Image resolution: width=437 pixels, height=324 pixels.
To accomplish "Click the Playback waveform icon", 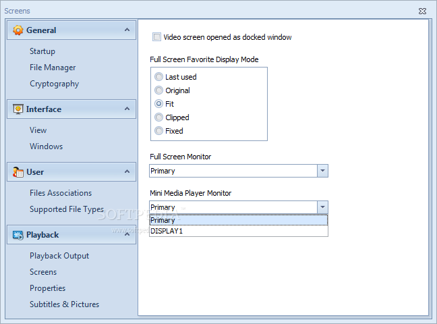I will point(18,235).
